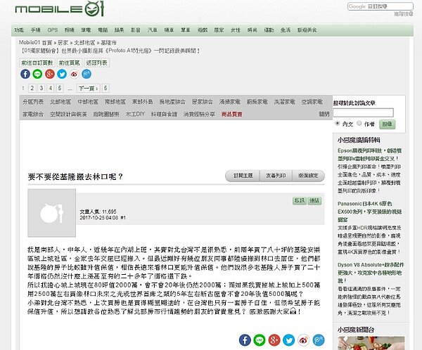This screenshot has width=422, height=350.
Task: Select 商品買賣 in the category bar
Action: pos(231,114)
